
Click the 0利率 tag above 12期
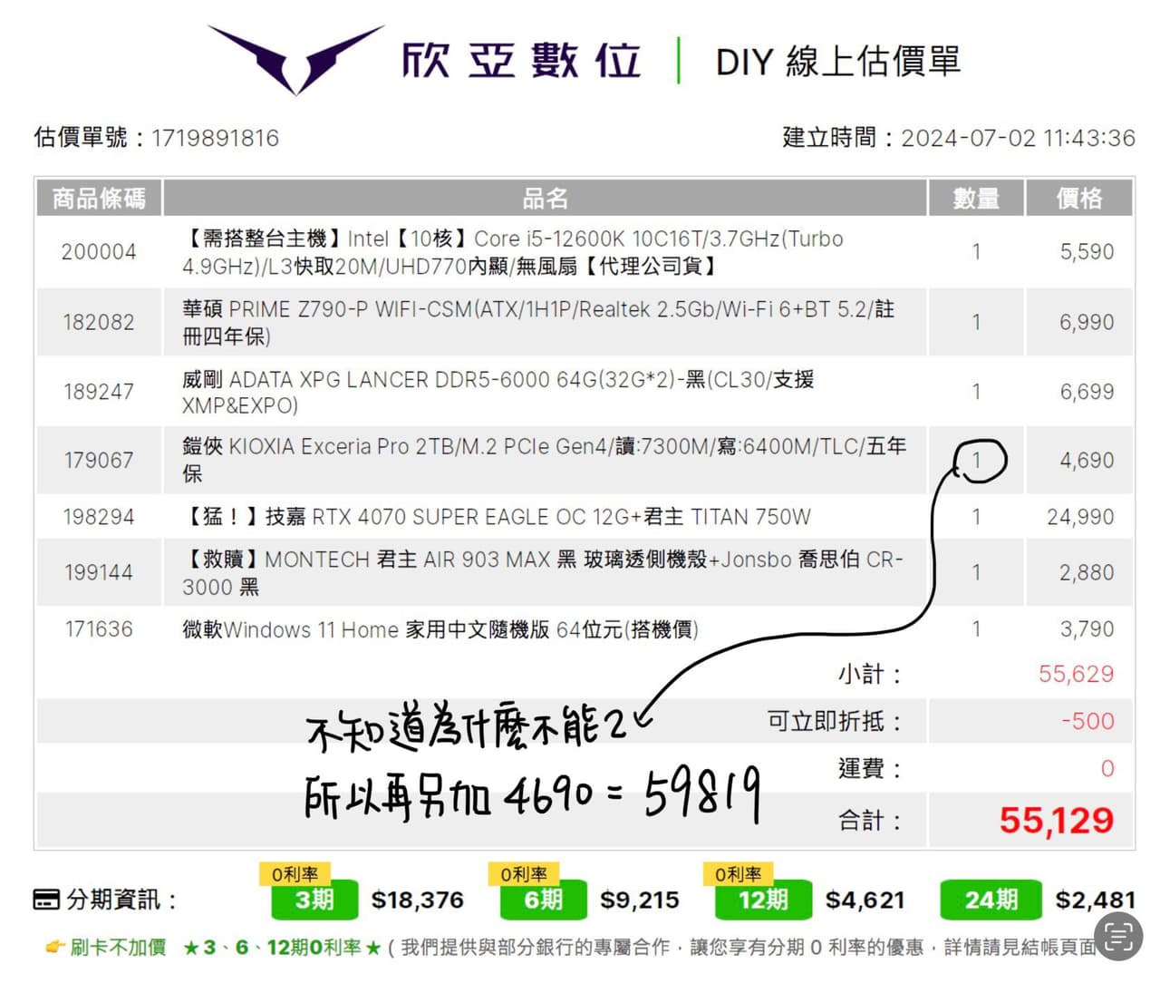tap(738, 874)
